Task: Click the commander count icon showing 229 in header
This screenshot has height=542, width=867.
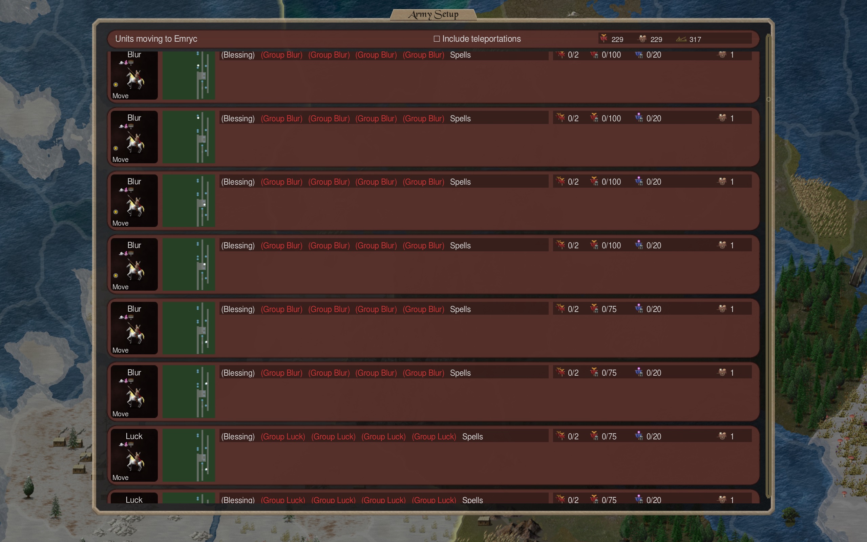Action: tap(604, 38)
